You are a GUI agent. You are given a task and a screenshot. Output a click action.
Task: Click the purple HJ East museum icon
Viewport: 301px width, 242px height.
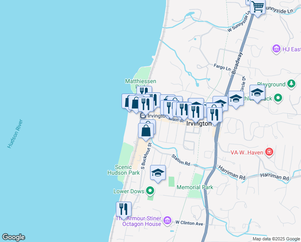click(x=276, y=49)
